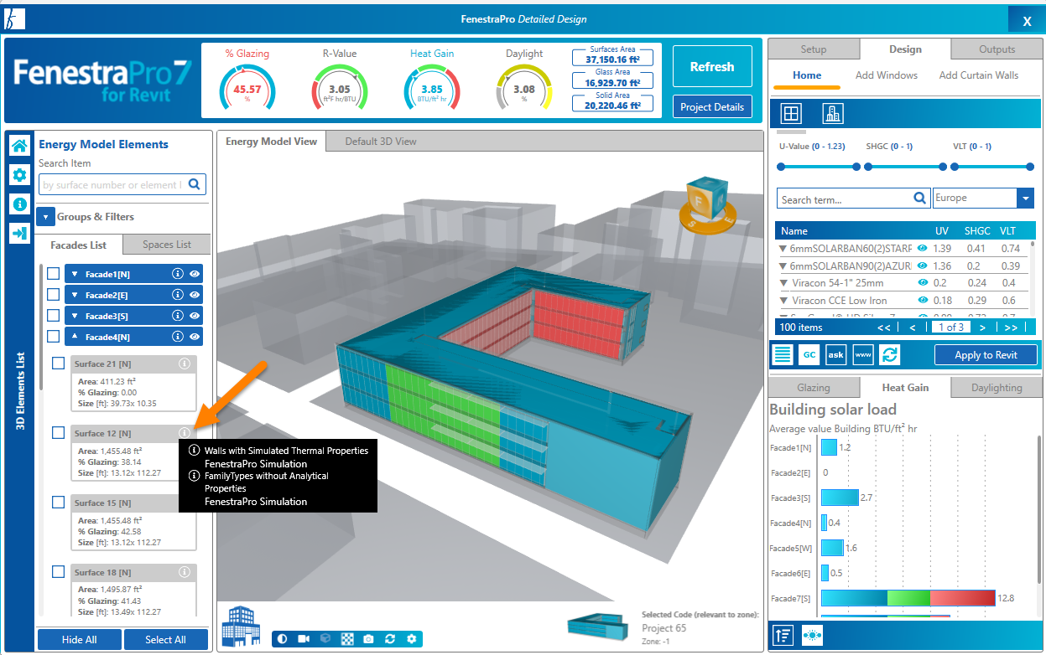Switch to Outputs tab
Screen dimensions: 1046x655
point(997,49)
